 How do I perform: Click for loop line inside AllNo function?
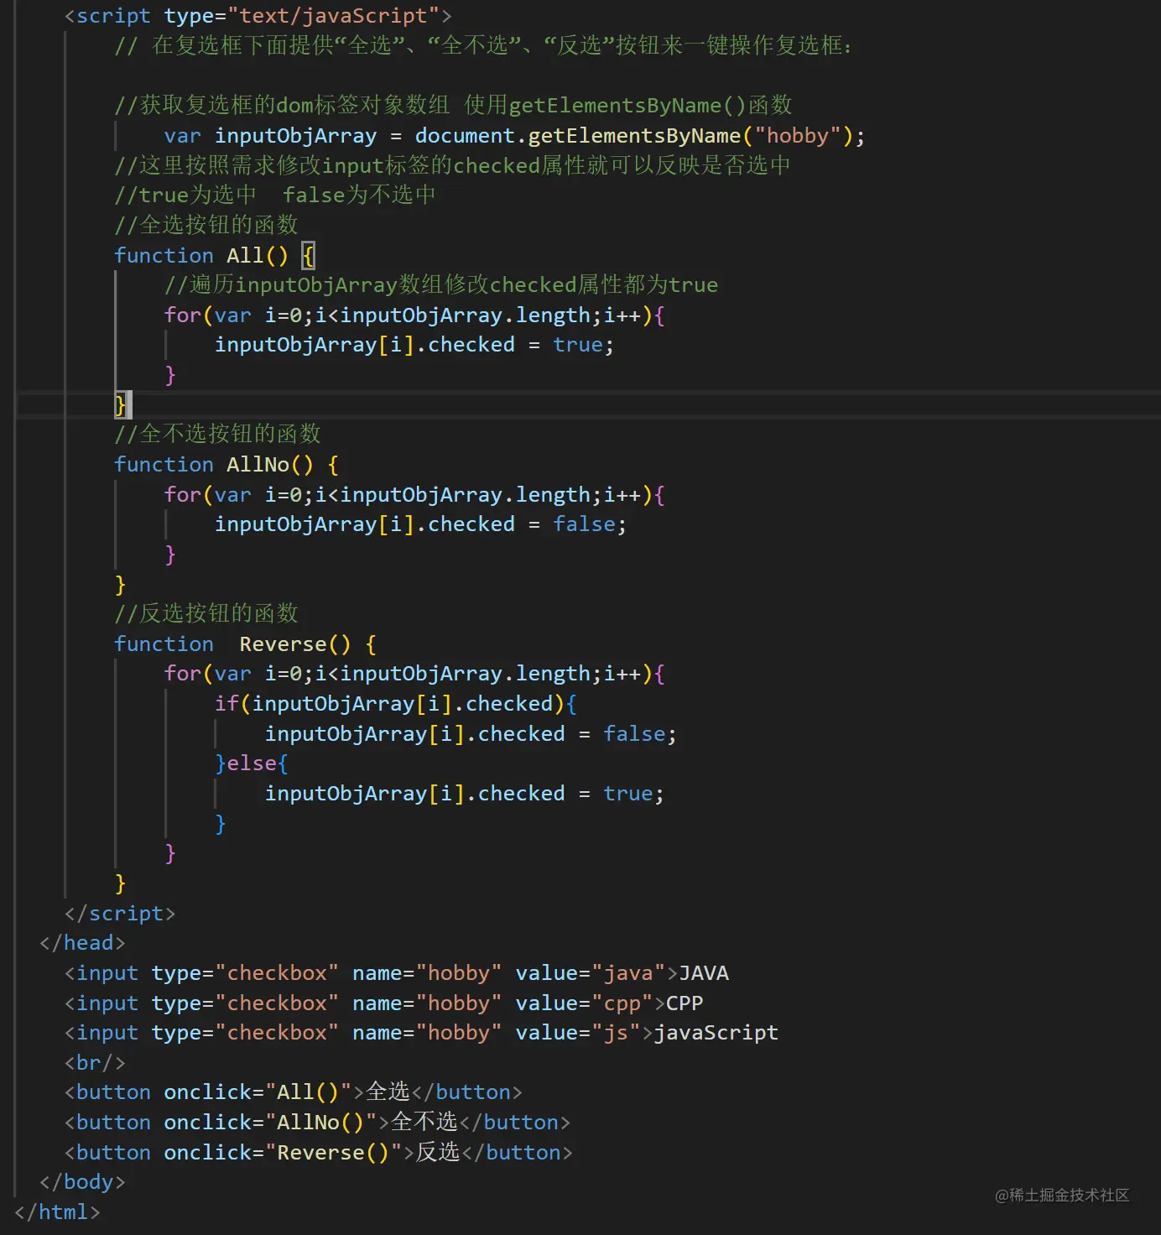(414, 495)
